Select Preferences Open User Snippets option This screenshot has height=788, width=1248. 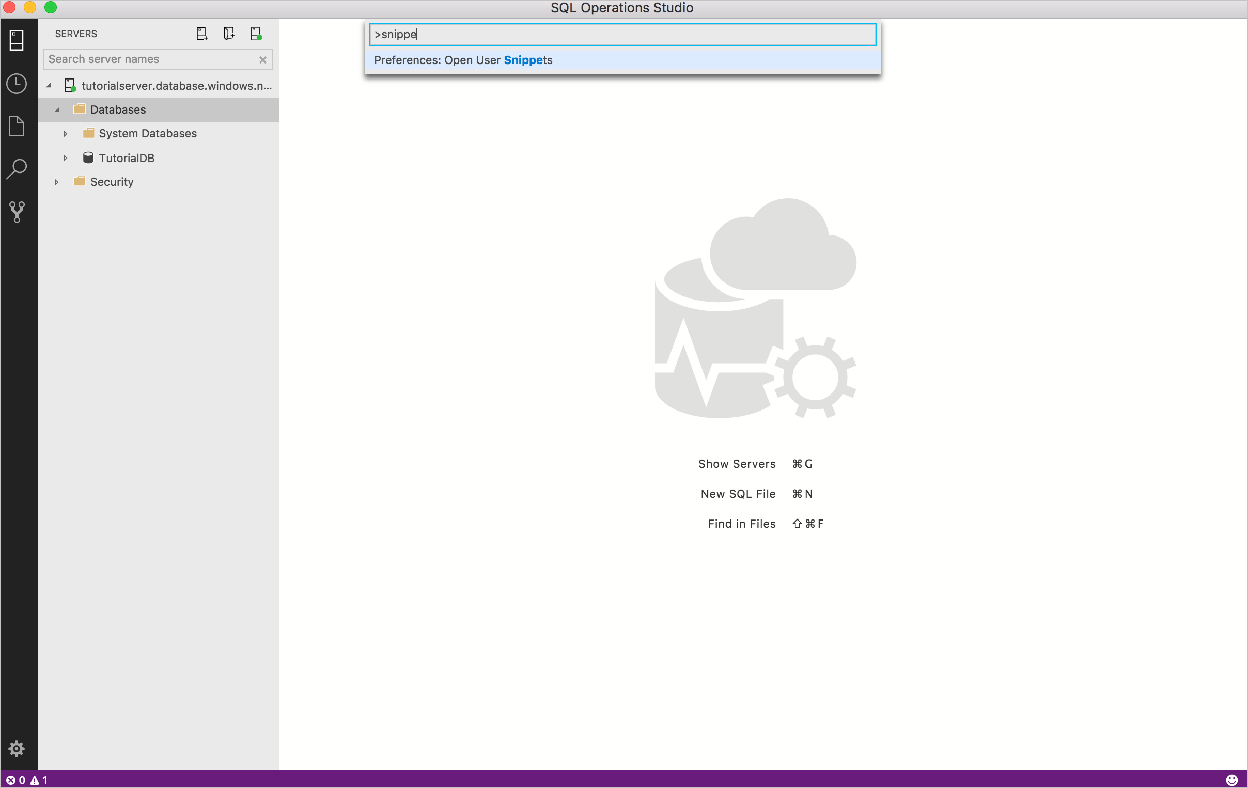(x=623, y=59)
